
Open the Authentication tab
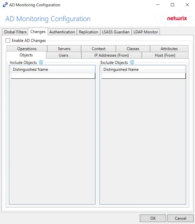click(x=62, y=32)
